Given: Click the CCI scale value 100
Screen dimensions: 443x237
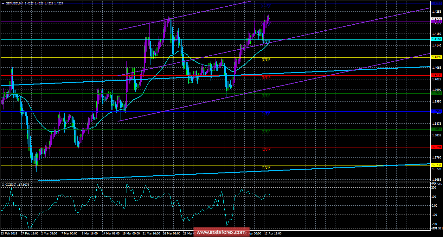Looking at the screenshot, I should click(x=434, y=196).
